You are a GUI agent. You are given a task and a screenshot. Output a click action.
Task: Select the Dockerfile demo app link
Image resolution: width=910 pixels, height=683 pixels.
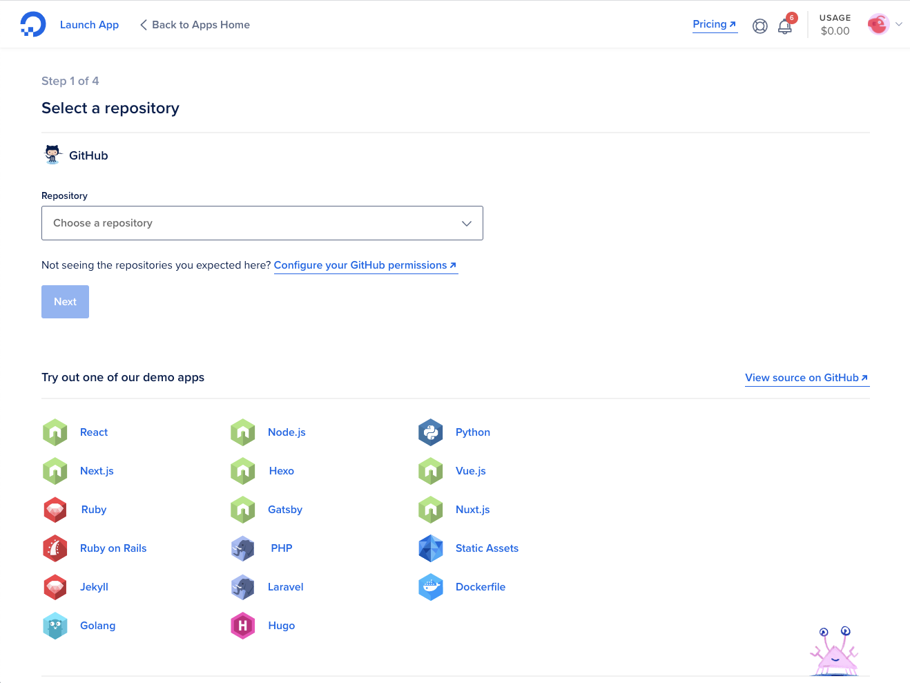tap(481, 587)
